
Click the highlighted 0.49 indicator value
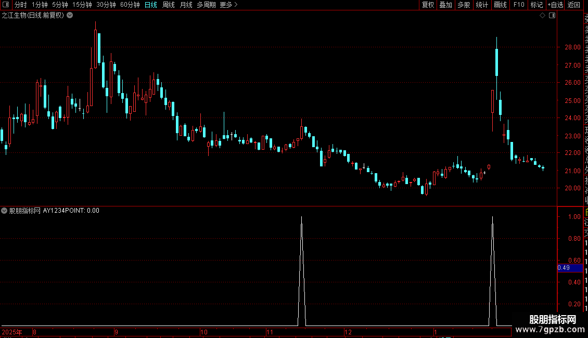click(570, 268)
